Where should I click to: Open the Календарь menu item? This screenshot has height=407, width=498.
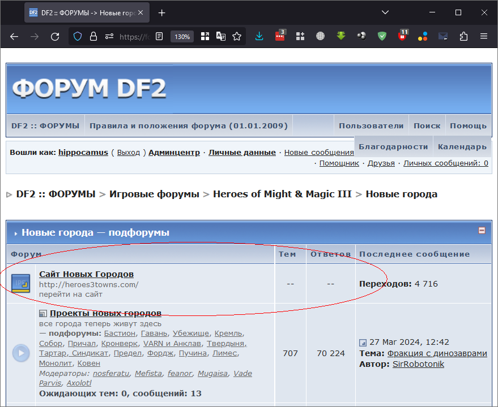tap(462, 146)
